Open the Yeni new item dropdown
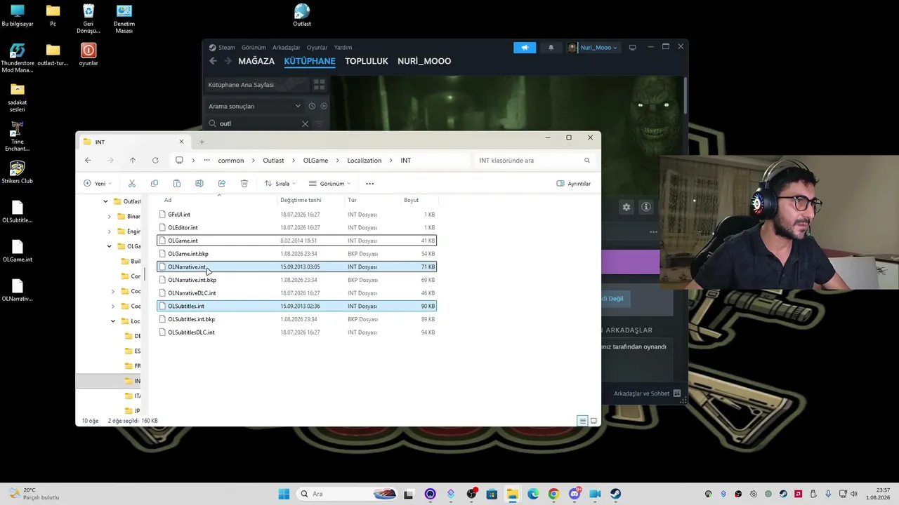 [96, 184]
